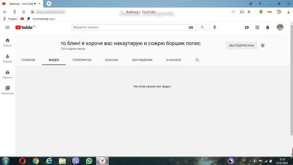Image resolution: width=293 pixels, height=165 pixels.
Task: Select the ВИДЕО channel tab
Action: 54,60
